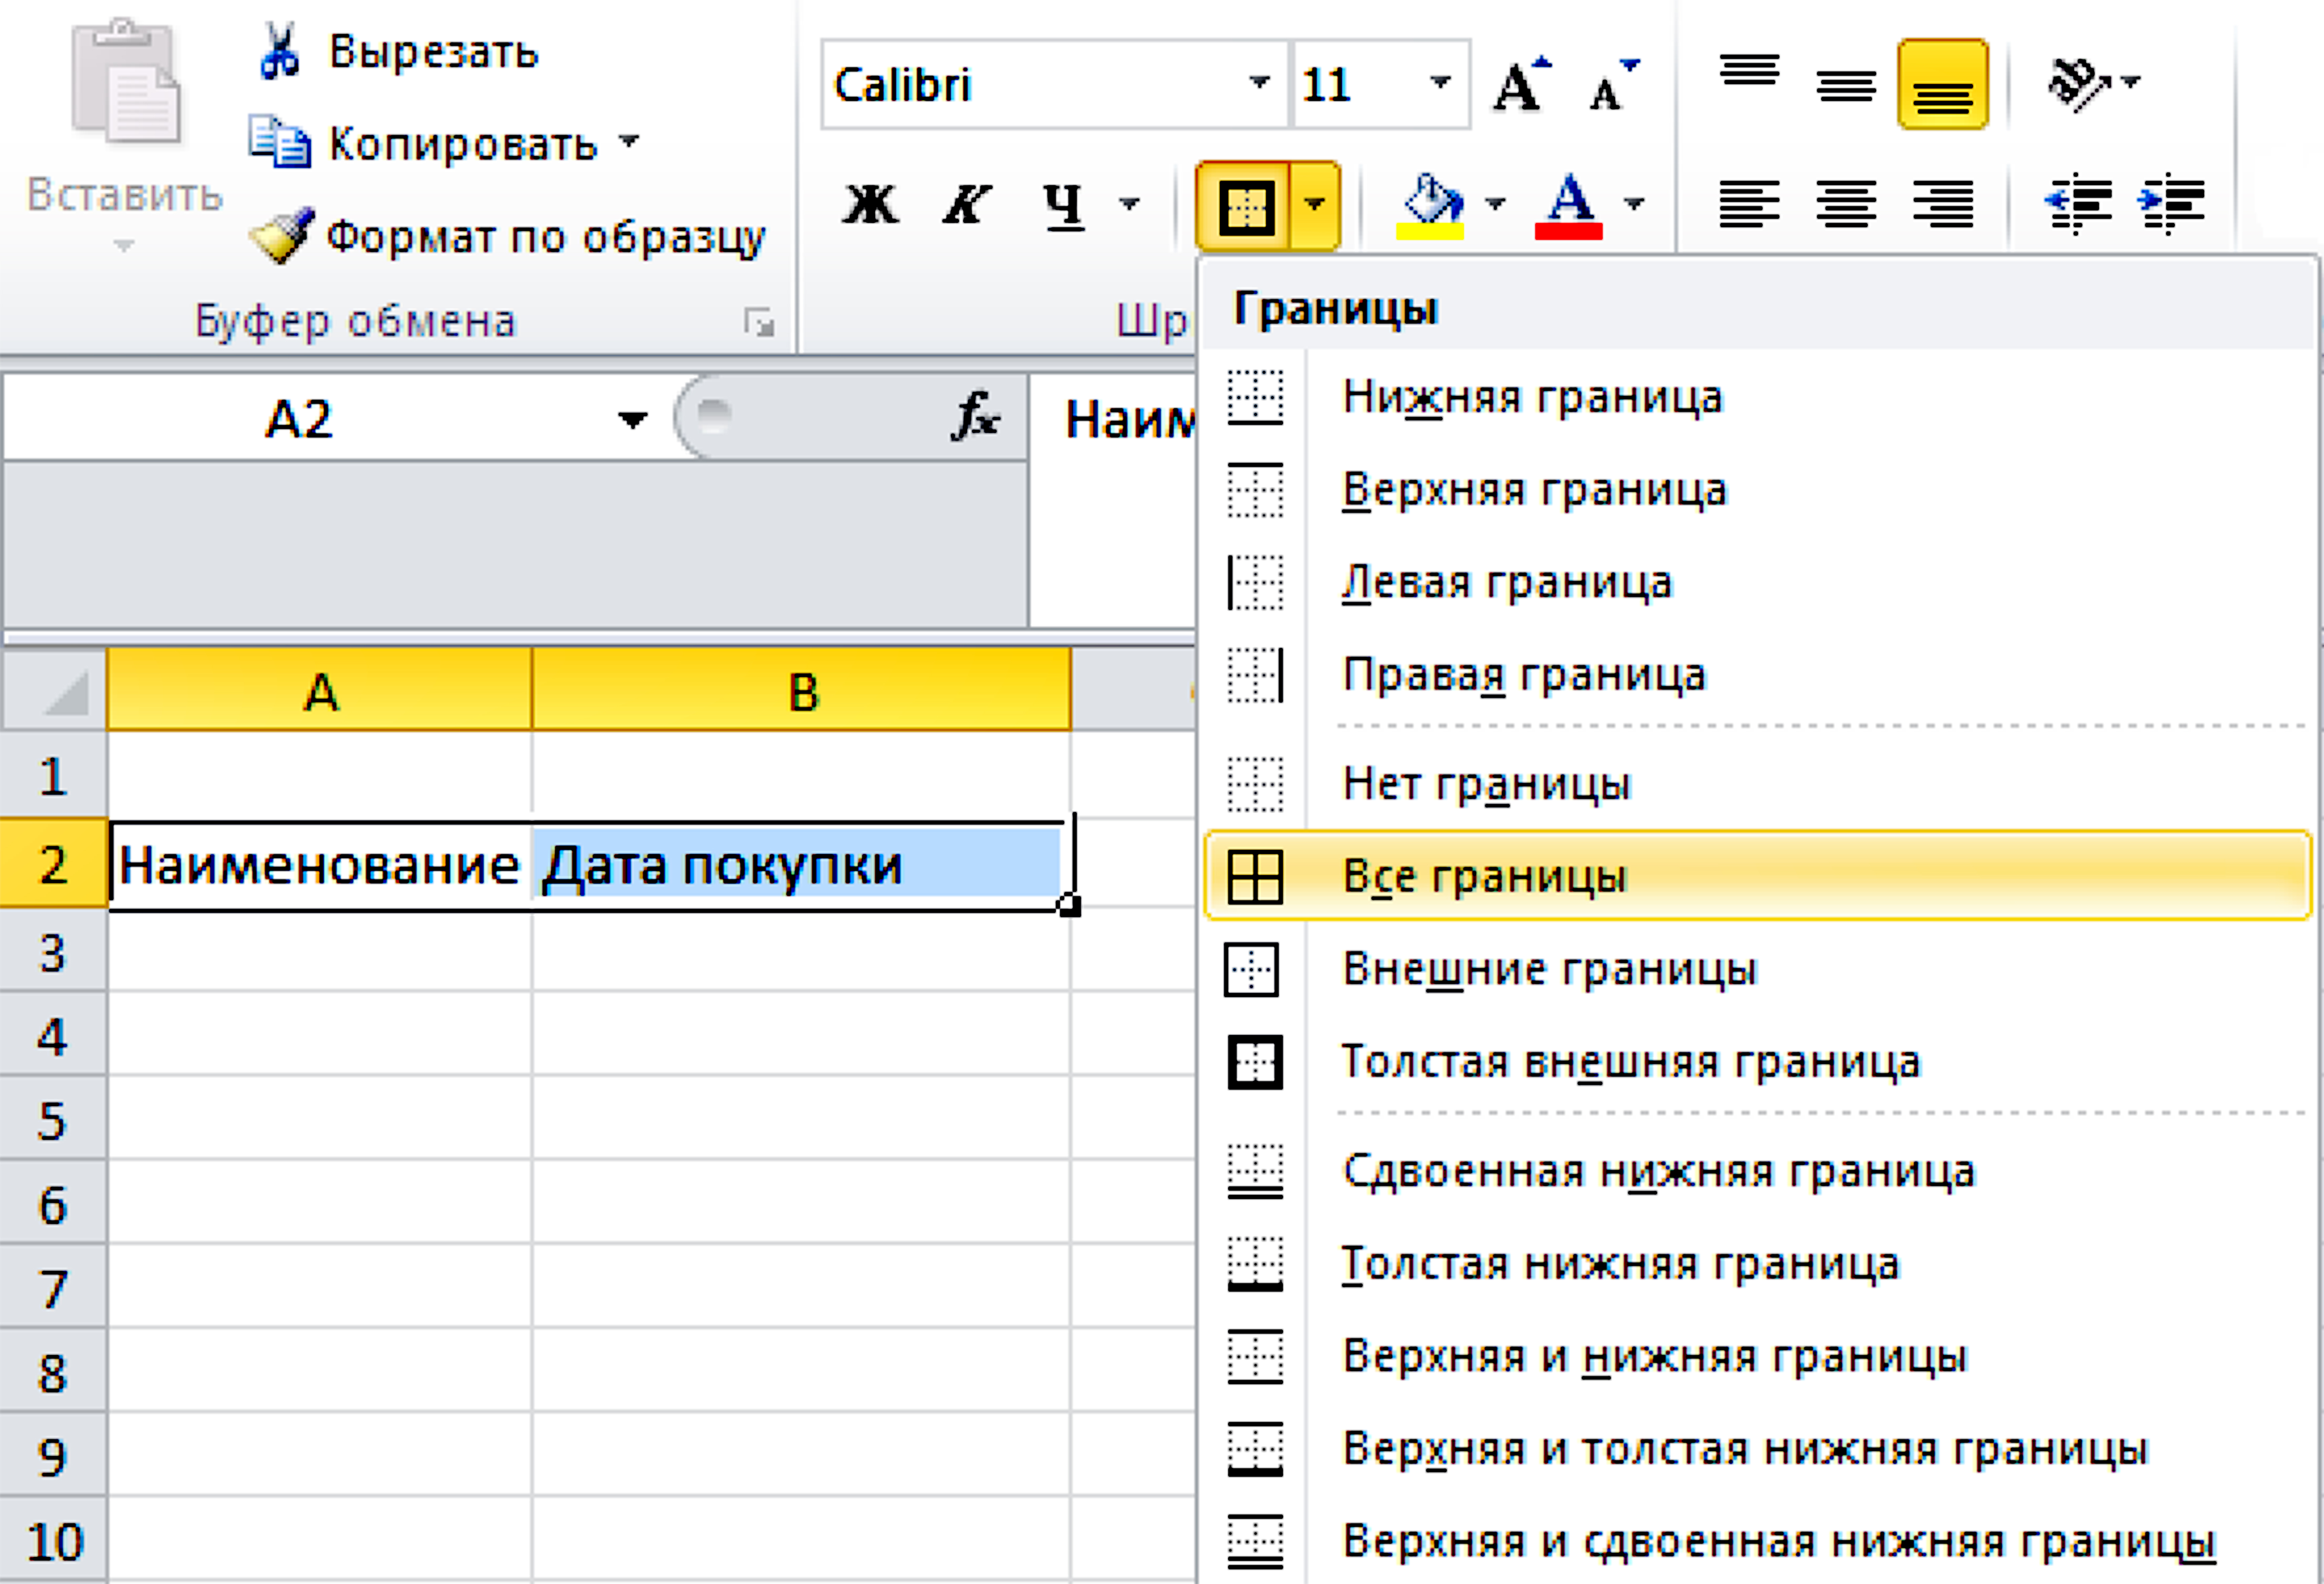Click the fill color bucket icon

1431,207
